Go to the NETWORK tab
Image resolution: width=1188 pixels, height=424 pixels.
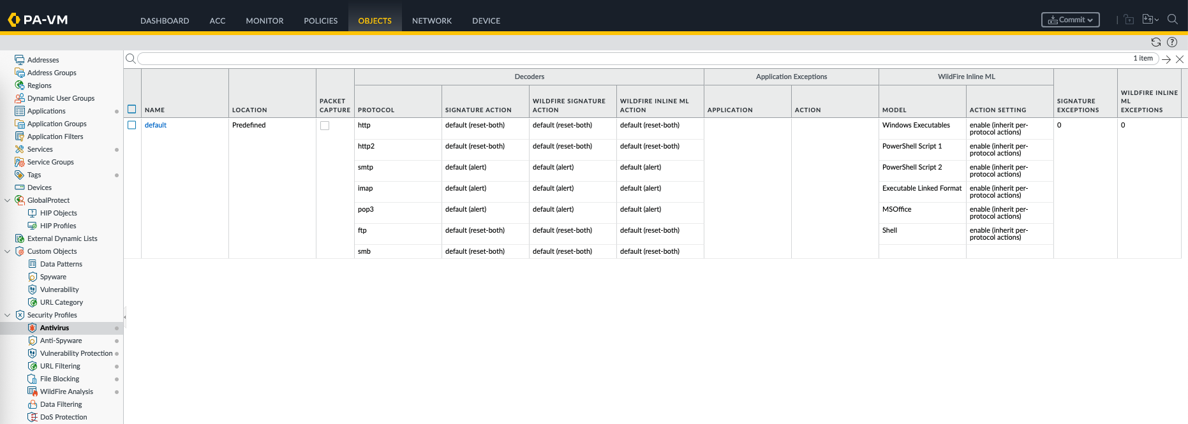[x=431, y=20]
